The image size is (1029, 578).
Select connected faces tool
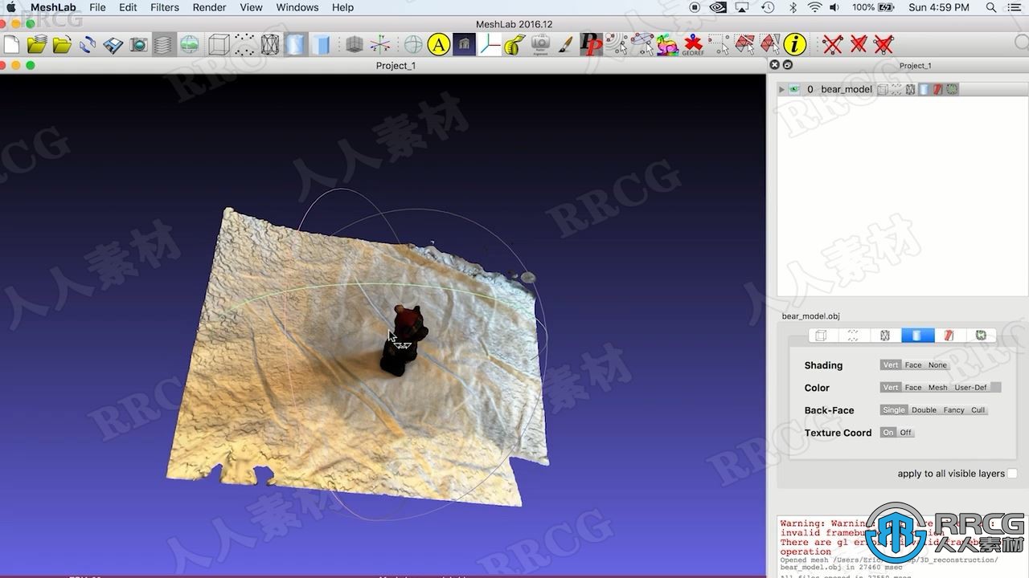pos(770,44)
